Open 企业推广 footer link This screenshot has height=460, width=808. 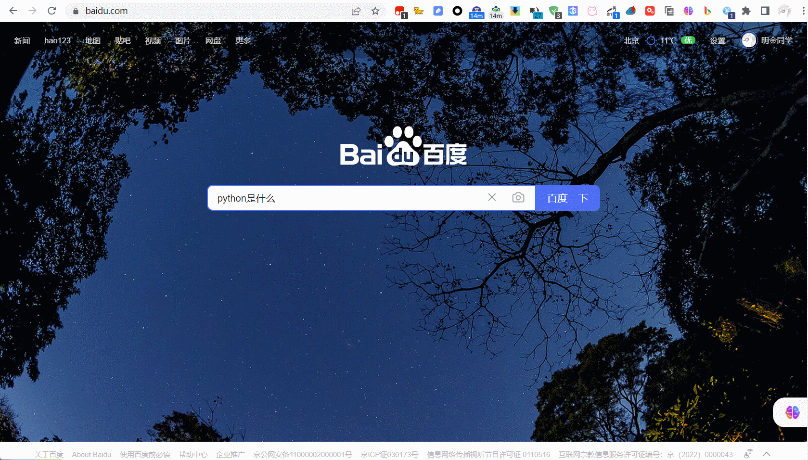pyautogui.click(x=231, y=454)
